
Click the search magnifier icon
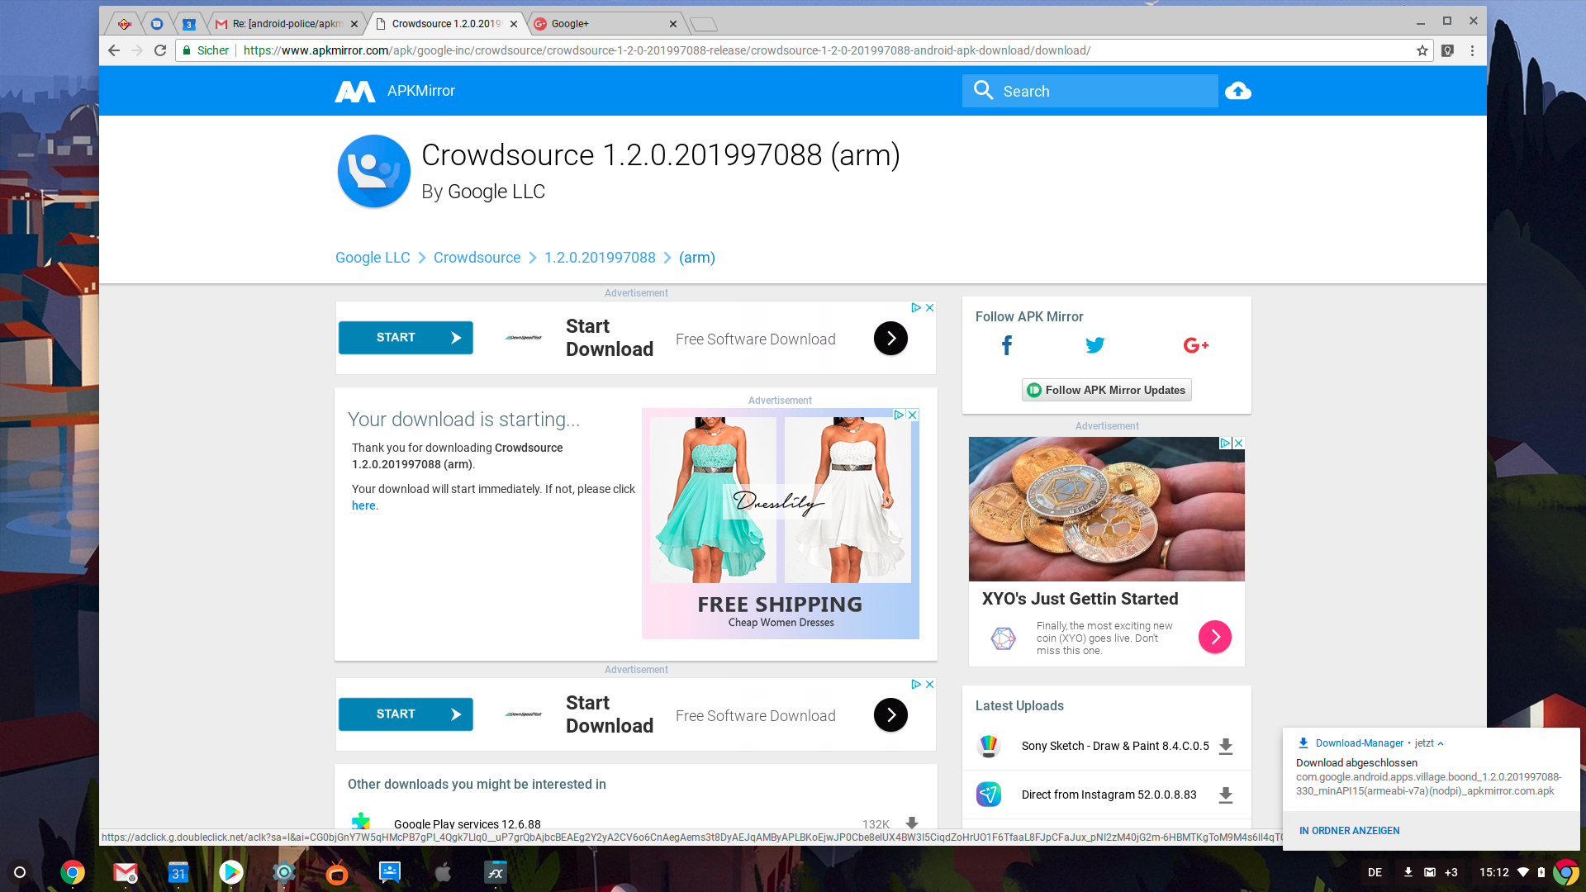[x=983, y=90]
